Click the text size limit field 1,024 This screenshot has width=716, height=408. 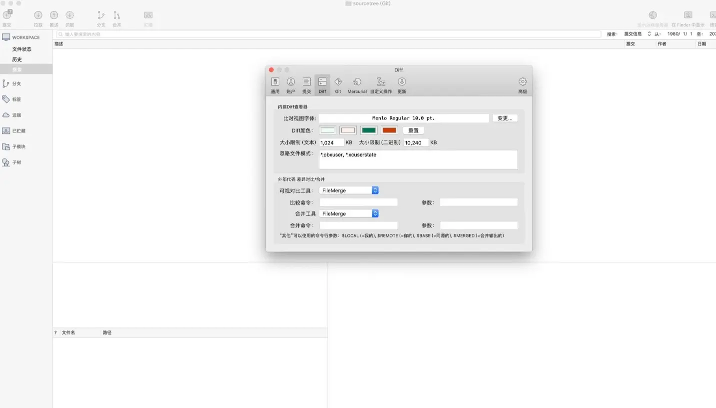tap(331, 142)
